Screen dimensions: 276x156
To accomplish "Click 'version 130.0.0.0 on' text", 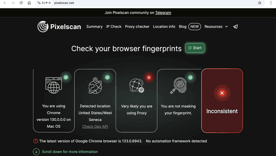I will pos(54,120).
